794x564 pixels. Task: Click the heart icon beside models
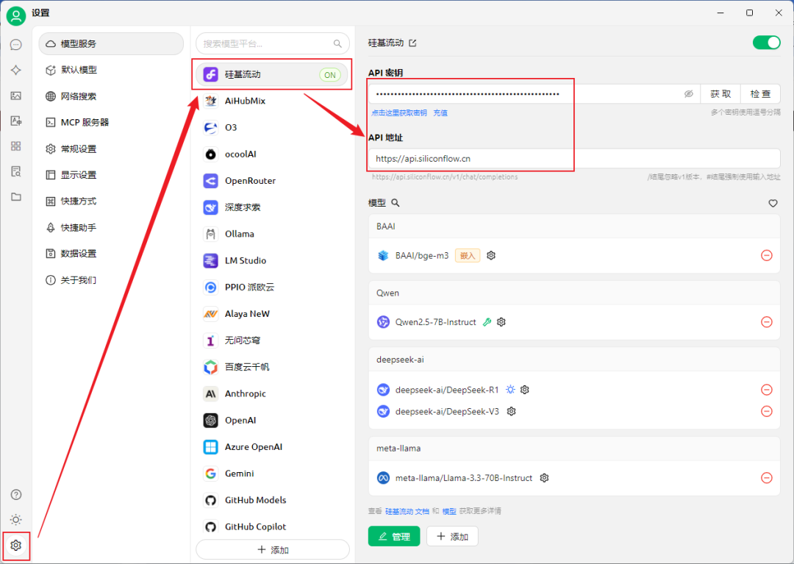click(x=773, y=203)
